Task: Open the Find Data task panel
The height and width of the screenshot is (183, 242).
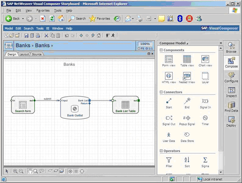Action: tap(231, 107)
